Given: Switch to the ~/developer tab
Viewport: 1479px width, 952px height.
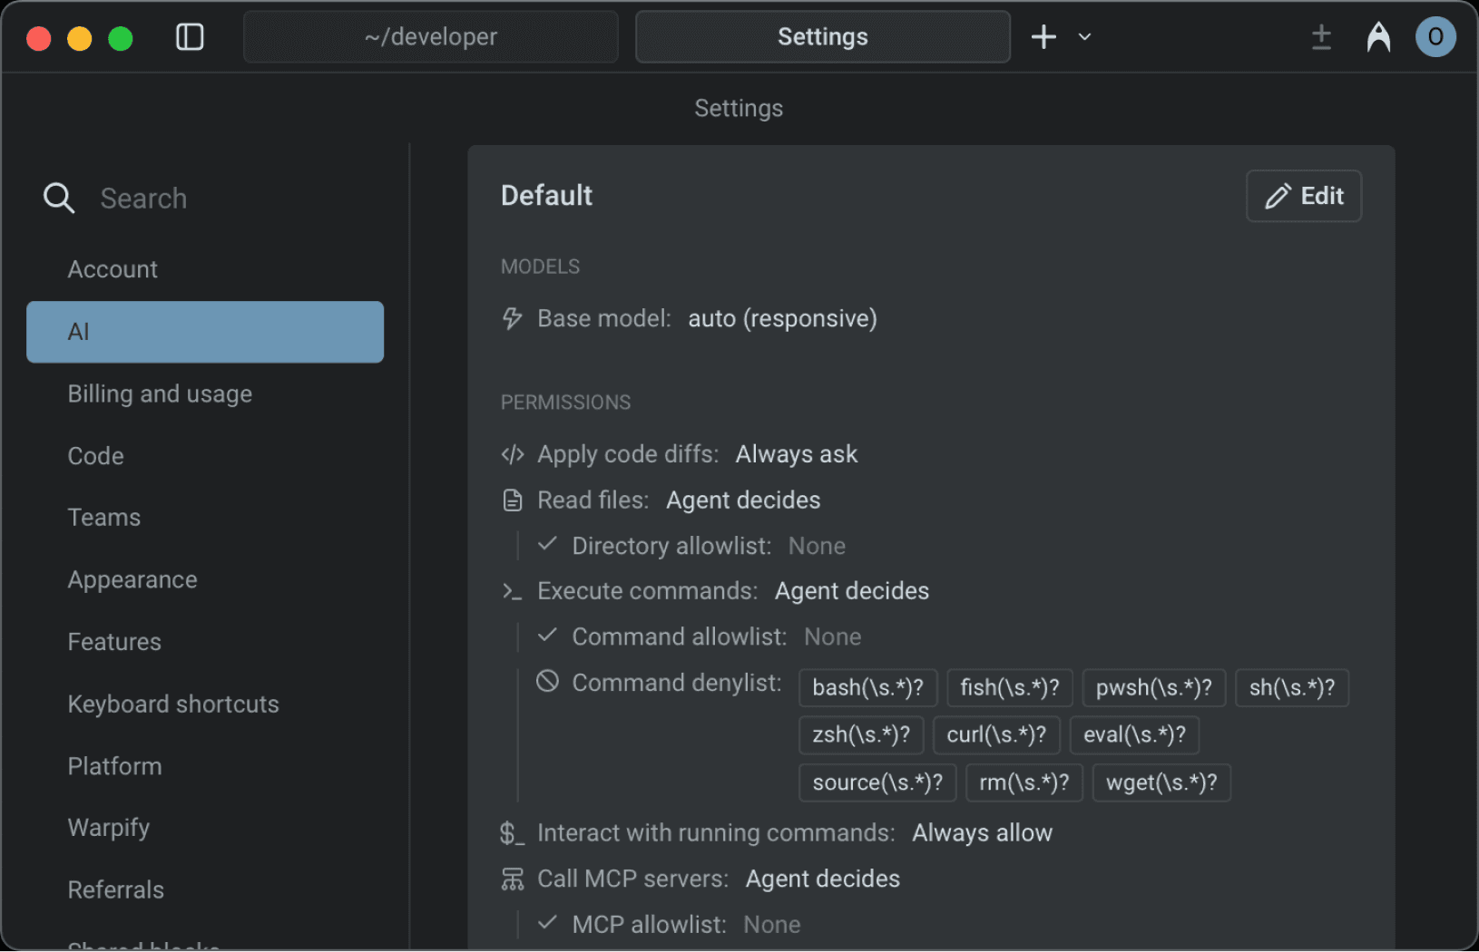Looking at the screenshot, I should 430,37.
